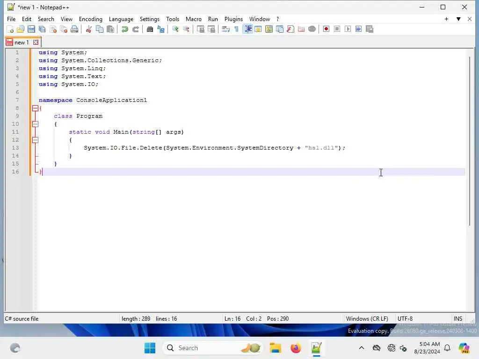
Task: Zoom in using the toolbar icon
Action: click(175, 29)
